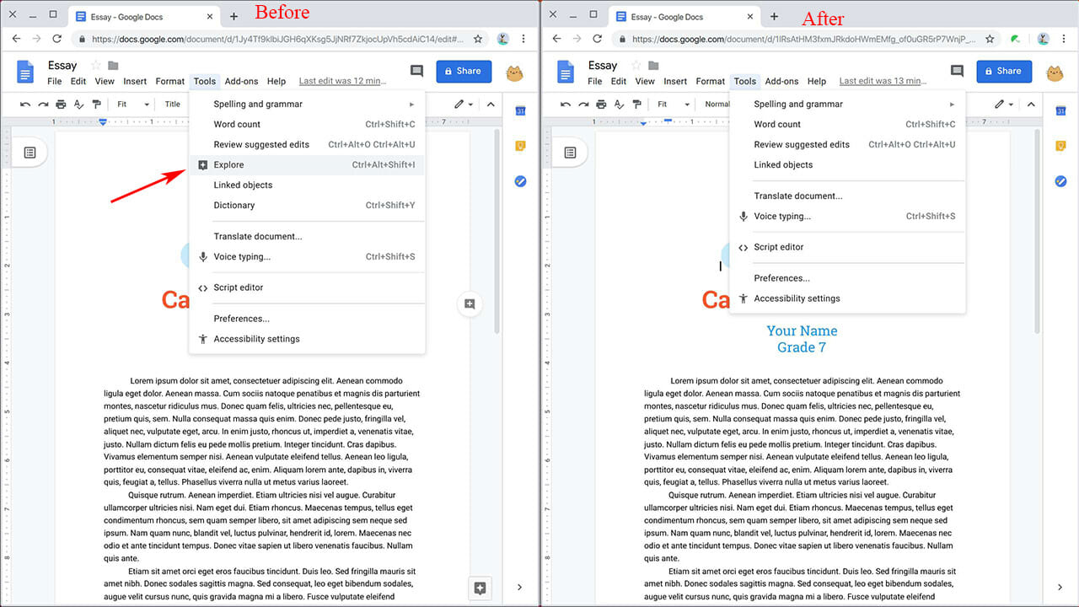Show the document outline icon
Screen dimensions: 1079x607
click(x=30, y=152)
